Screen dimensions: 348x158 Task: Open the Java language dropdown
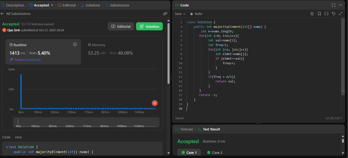[180, 14]
